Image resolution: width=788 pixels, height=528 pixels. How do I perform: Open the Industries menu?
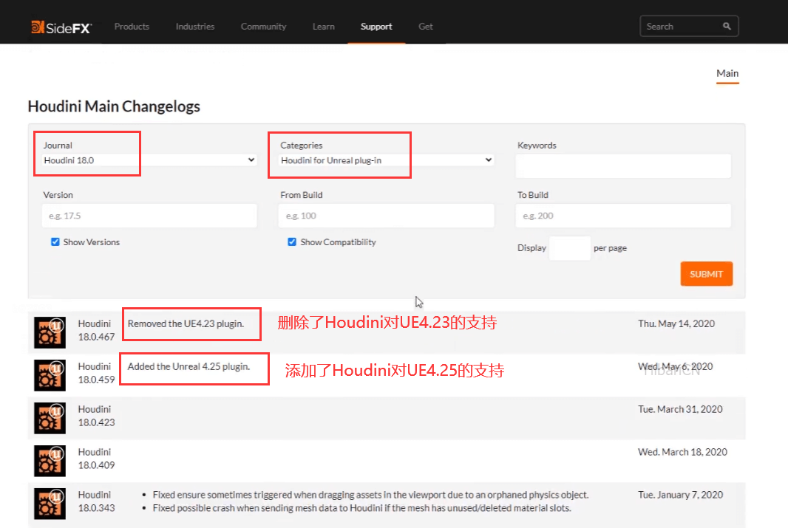(x=195, y=27)
